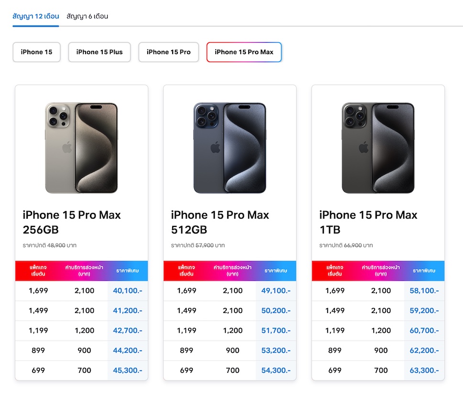Click the 62,200.- price in 1TB table
Image resolution: width=463 pixels, height=400 pixels.
[424, 351]
